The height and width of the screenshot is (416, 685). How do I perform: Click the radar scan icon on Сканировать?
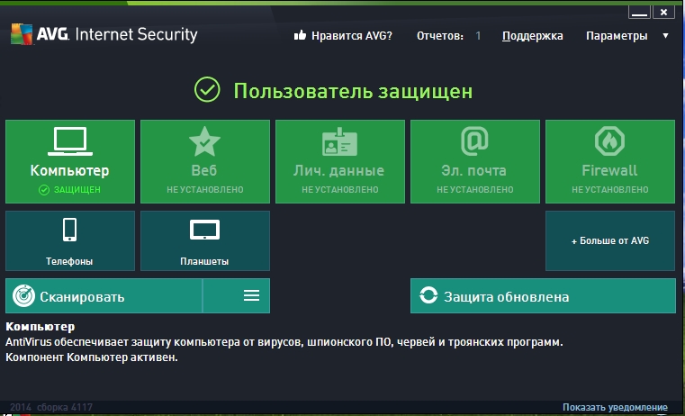[23, 296]
